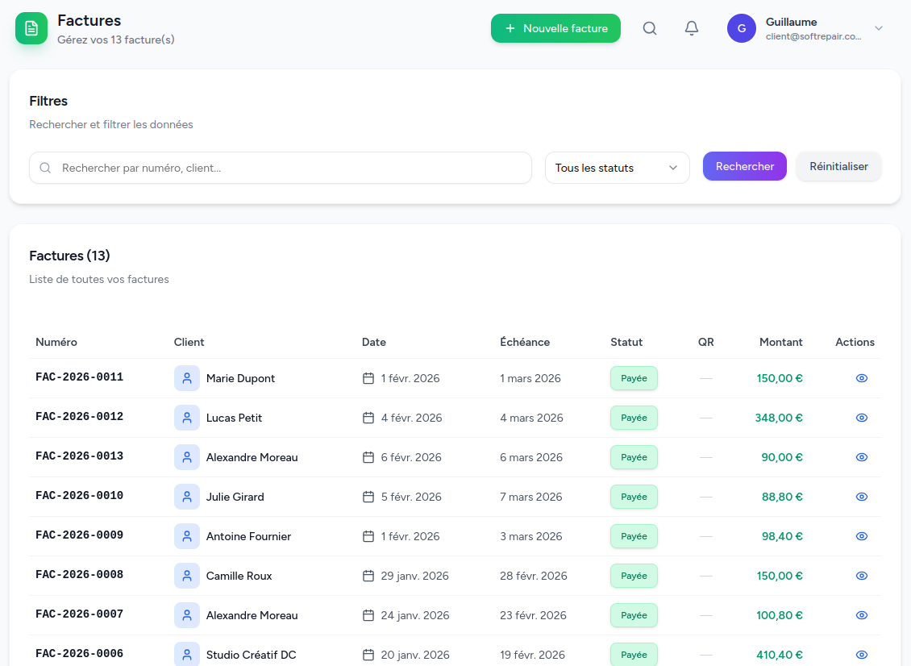Click the Montant column header
This screenshot has height=666, width=911.
point(780,342)
